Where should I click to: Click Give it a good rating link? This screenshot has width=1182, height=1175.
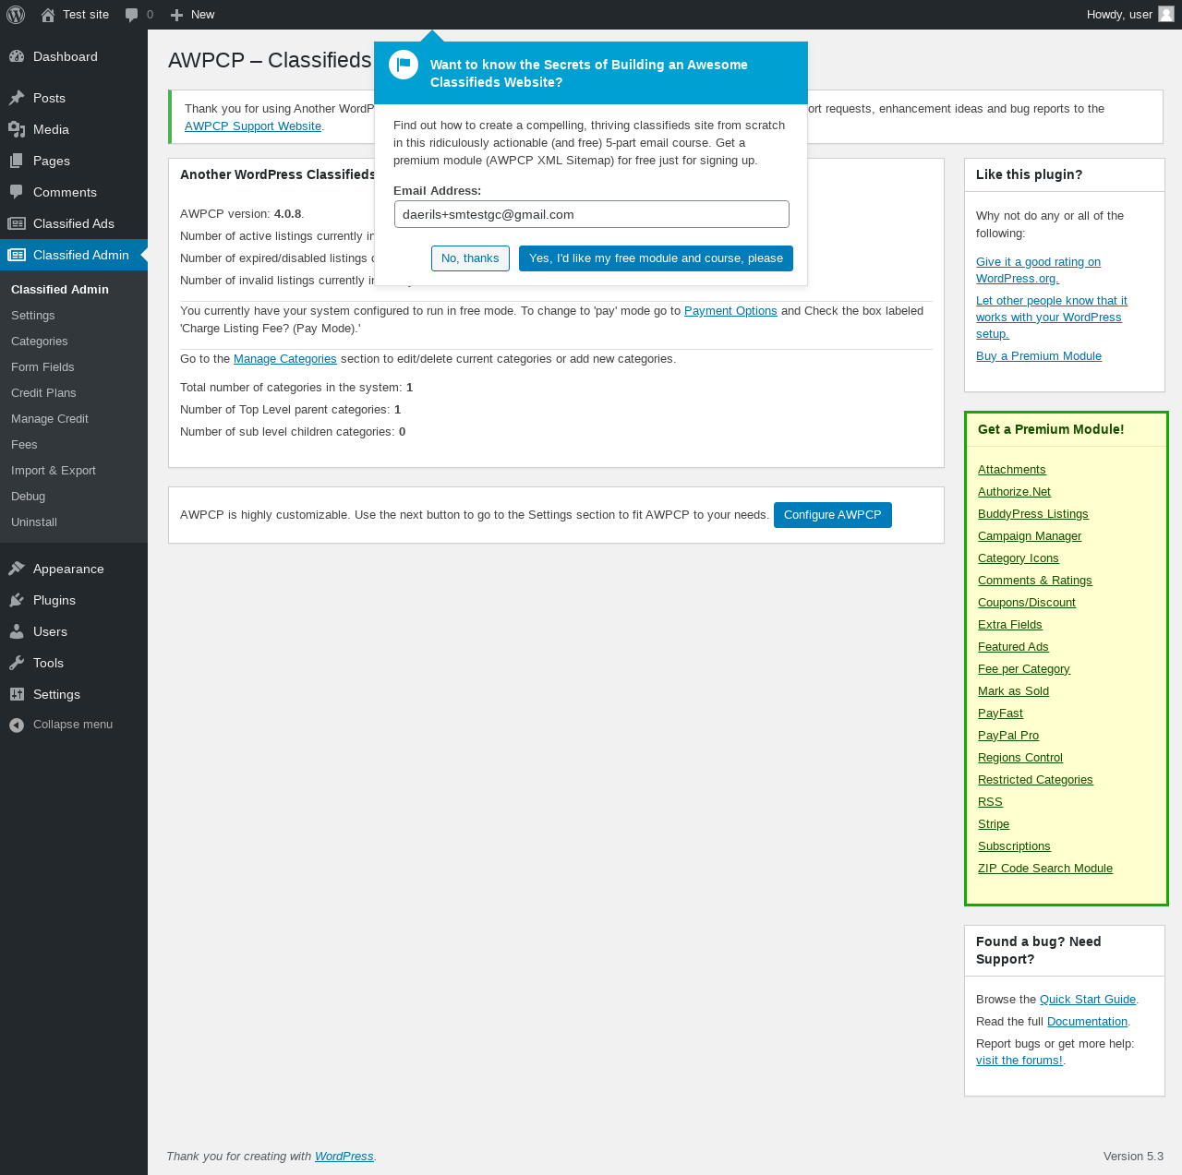click(x=1038, y=270)
